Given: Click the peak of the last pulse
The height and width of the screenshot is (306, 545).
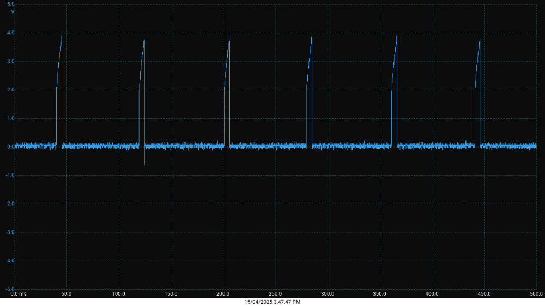Looking at the screenshot, I should point(480,39).
